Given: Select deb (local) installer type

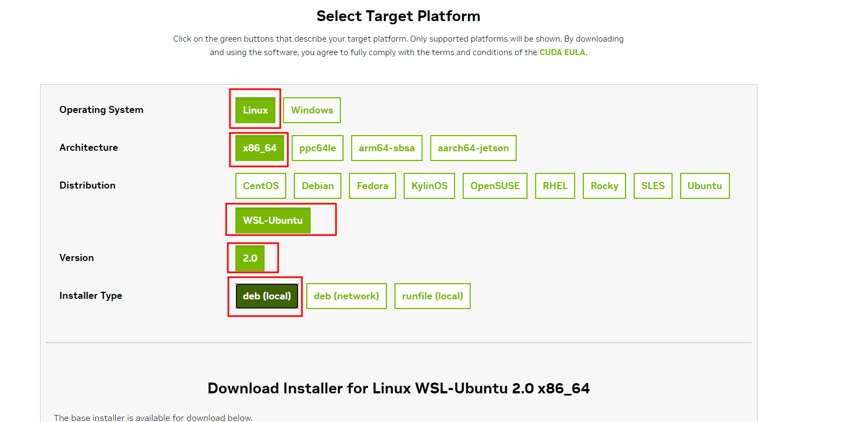Looking at the screenshot, I should tap(267, 296).
